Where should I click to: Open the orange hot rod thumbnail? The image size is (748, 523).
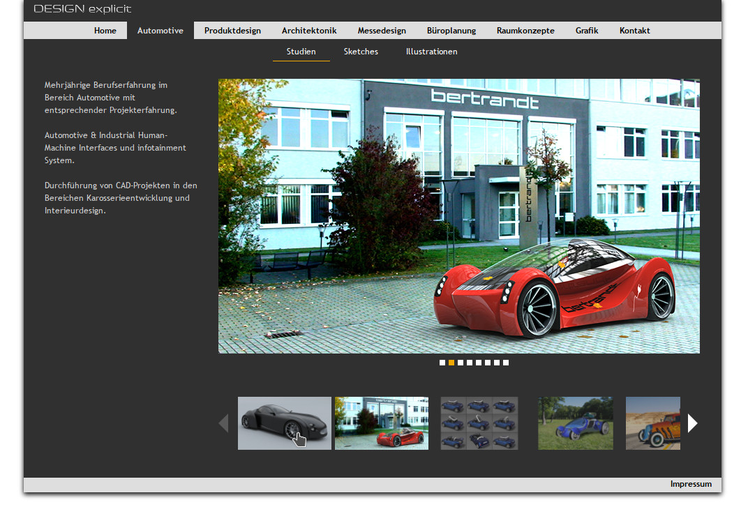[x=653, y=423]
